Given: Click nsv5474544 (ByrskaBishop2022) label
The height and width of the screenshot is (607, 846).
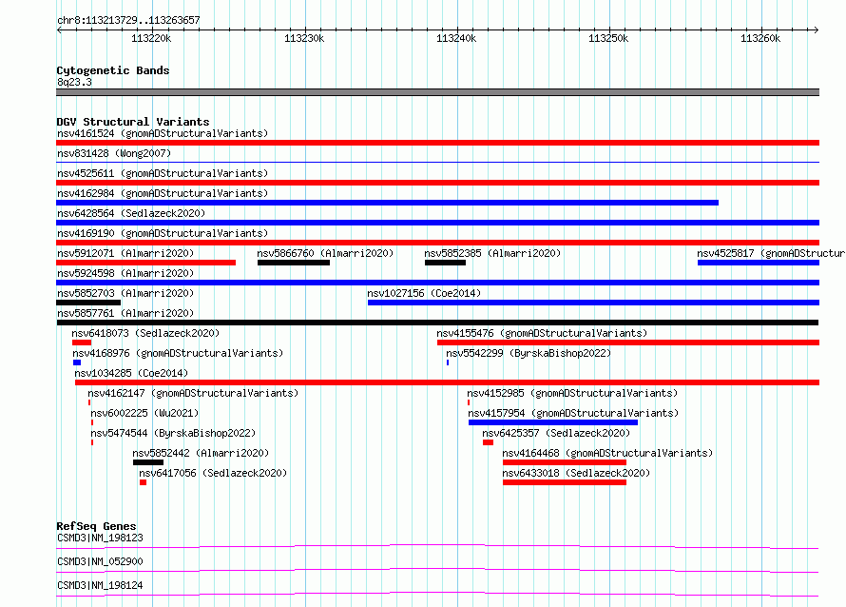Looking at the screenshot, I should click(x=173, y=433).
